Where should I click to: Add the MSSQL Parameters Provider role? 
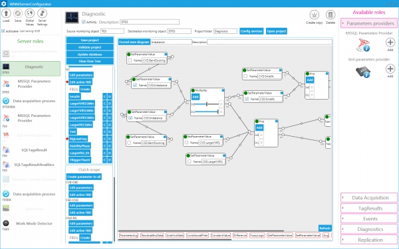390,42
